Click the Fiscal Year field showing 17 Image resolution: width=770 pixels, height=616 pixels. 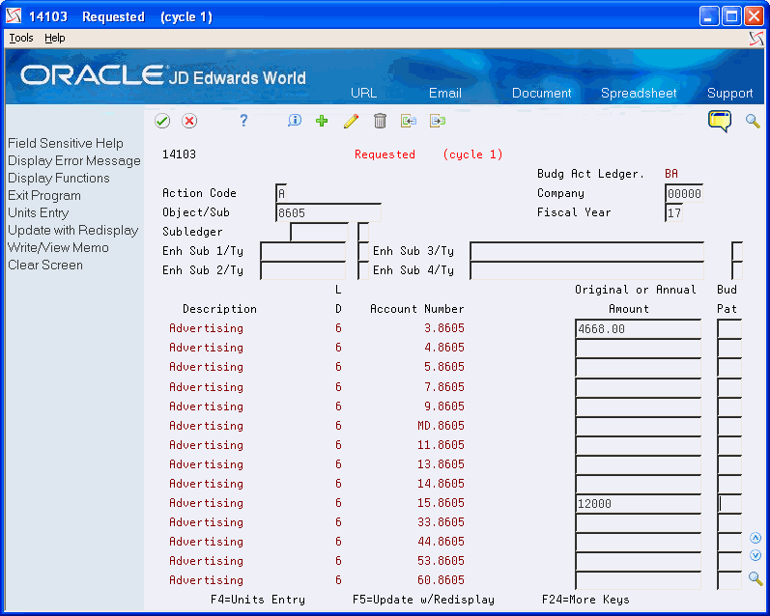[x=673, y=213]
